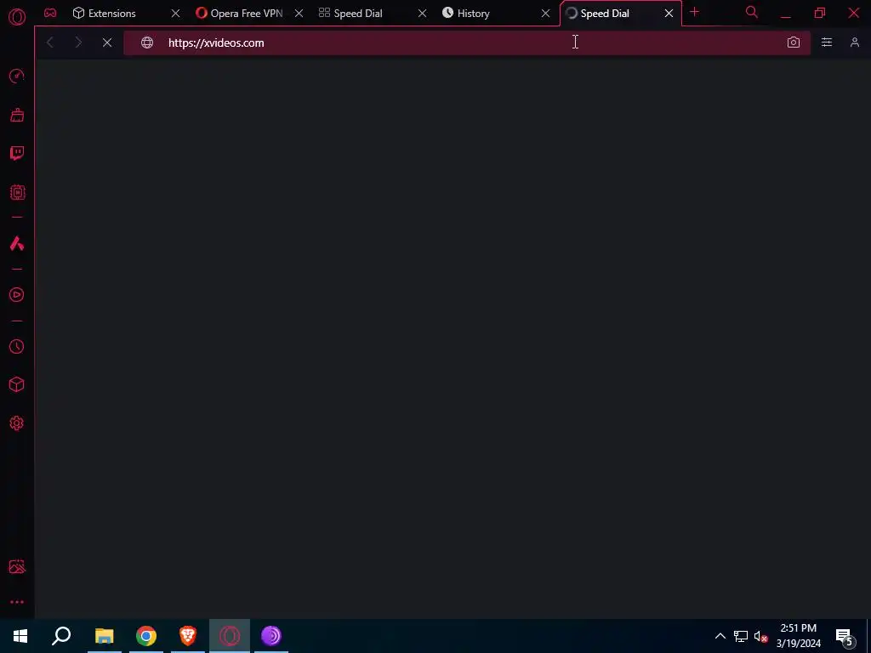Switch to the History tab

(x=473, y=14)
